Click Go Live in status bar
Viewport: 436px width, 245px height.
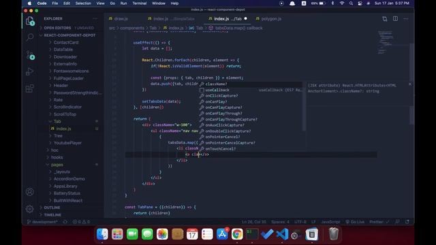pyautogui.click(x=355, y=222)
